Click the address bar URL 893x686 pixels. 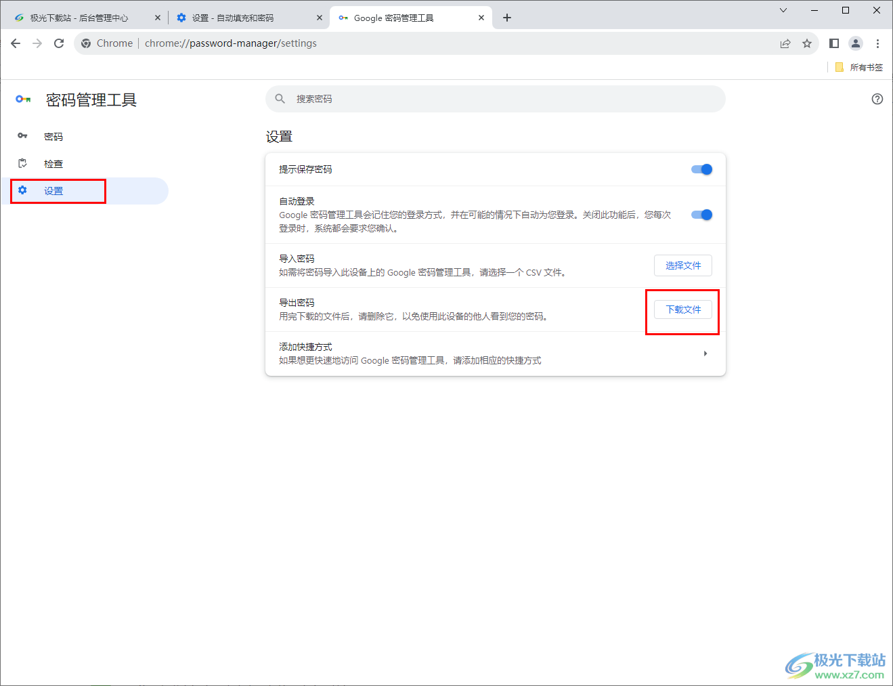coord(231,43)
